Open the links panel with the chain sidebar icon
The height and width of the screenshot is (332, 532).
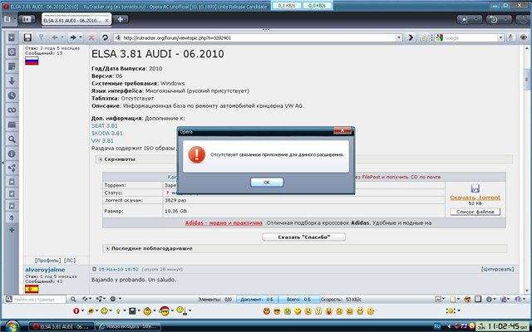point(12,110)
